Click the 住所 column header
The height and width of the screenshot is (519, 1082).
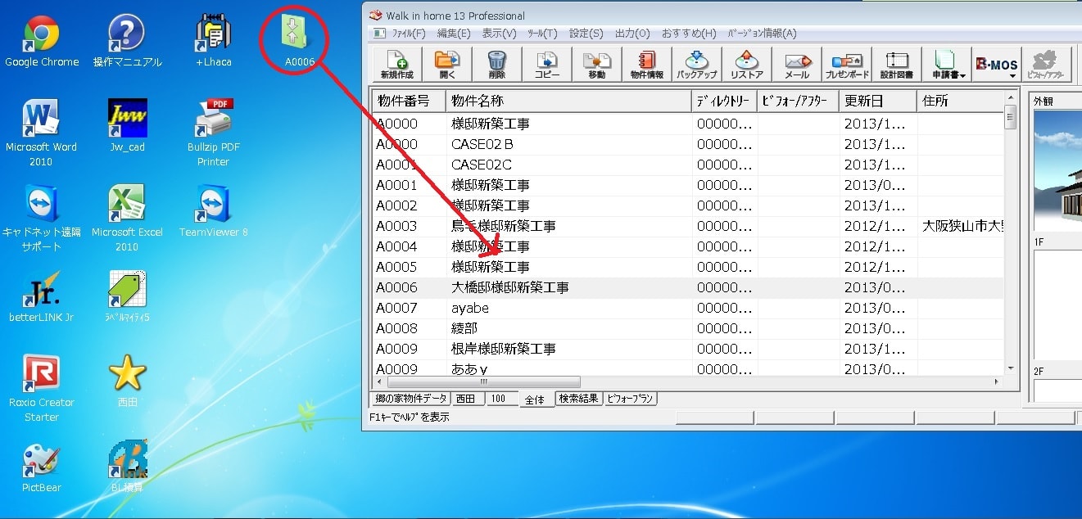961,101
